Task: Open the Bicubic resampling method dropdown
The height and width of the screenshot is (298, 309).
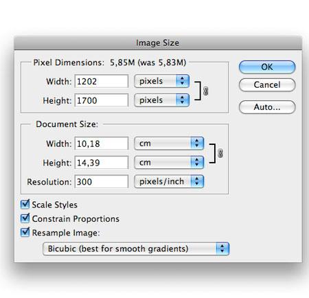Action: click(x=136, y=249)
